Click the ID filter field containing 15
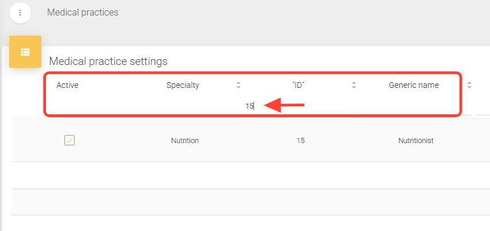 coord(297,106)
